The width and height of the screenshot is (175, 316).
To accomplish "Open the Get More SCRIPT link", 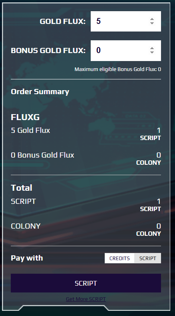I will [x=86, y=299].
